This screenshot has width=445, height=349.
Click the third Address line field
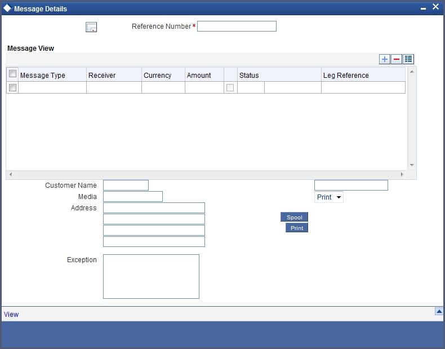coord(154,230)
